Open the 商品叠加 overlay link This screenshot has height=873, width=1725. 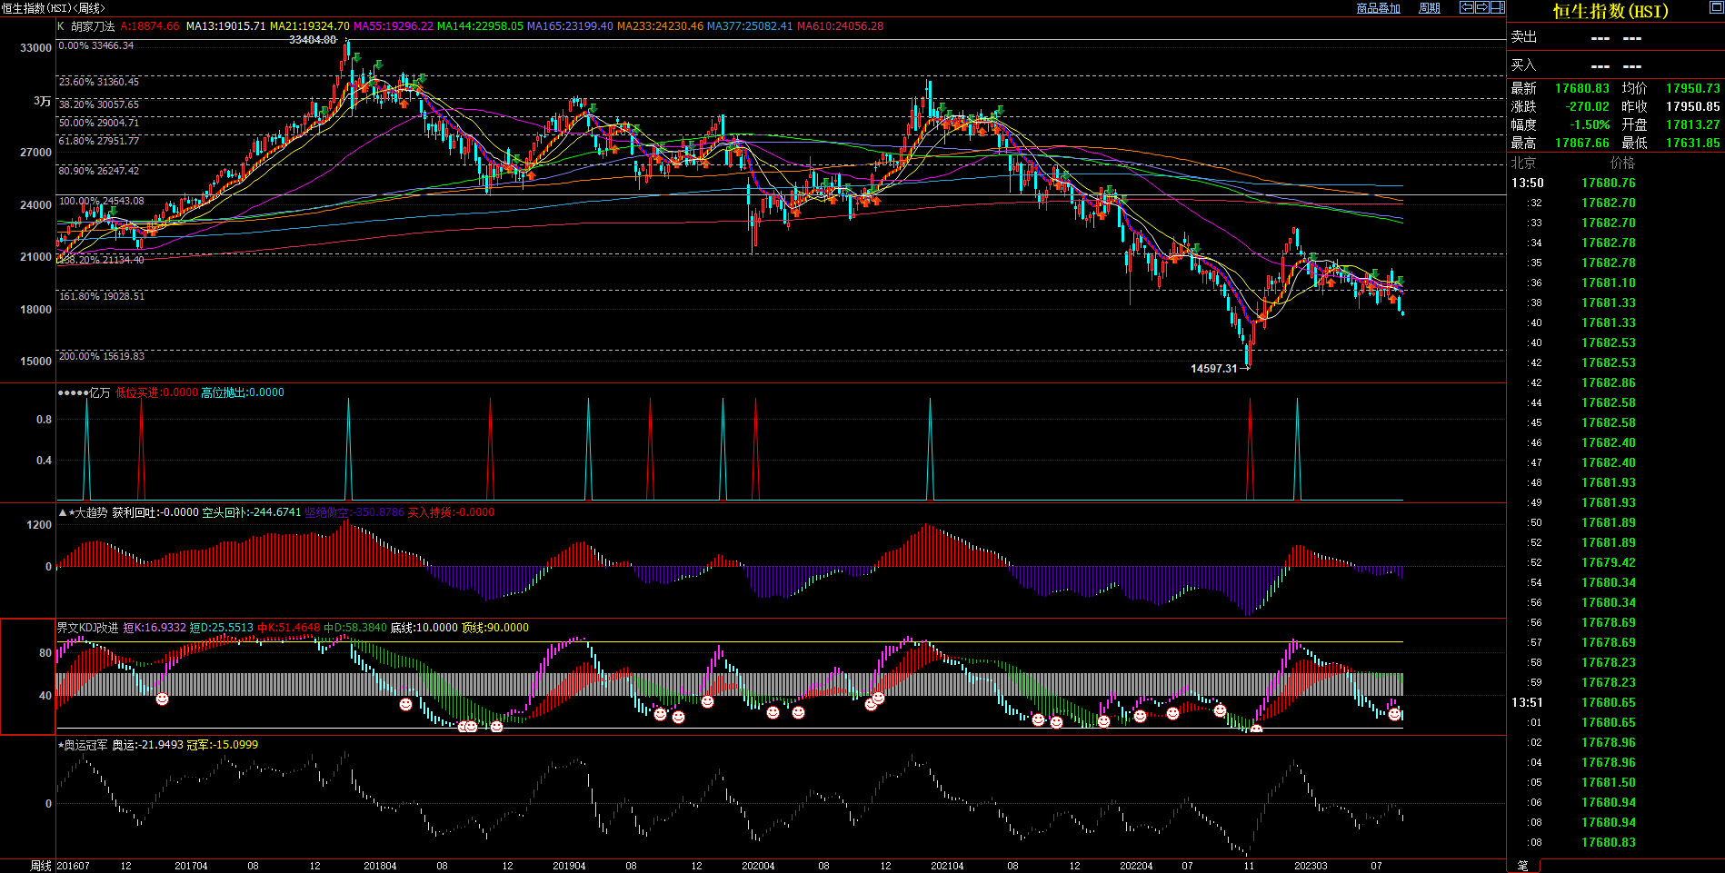(x=1378, y=8)
